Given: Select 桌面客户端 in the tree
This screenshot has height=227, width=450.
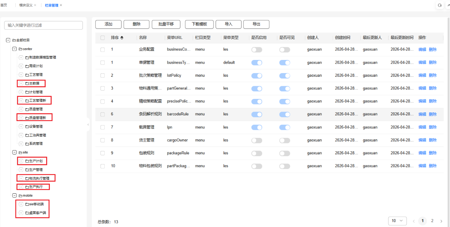Looking at the screenshot, I should pyautogui.click(x=37, y=213).
